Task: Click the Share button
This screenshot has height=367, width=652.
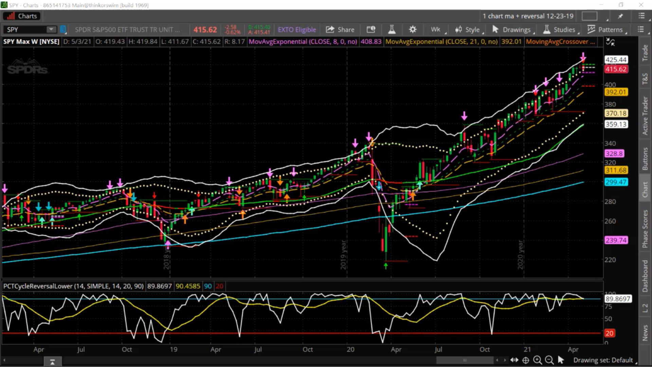Action: (340, 30)
